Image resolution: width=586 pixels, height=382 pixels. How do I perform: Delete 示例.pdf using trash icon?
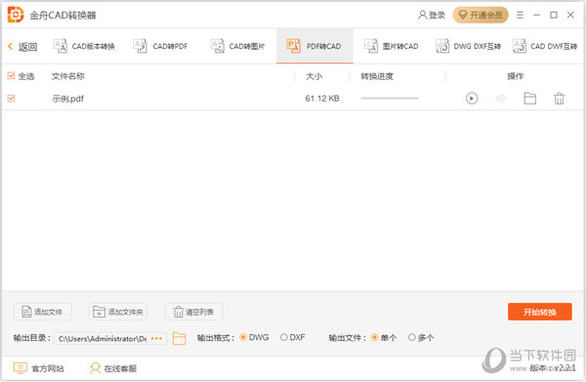tap(559, 99)
